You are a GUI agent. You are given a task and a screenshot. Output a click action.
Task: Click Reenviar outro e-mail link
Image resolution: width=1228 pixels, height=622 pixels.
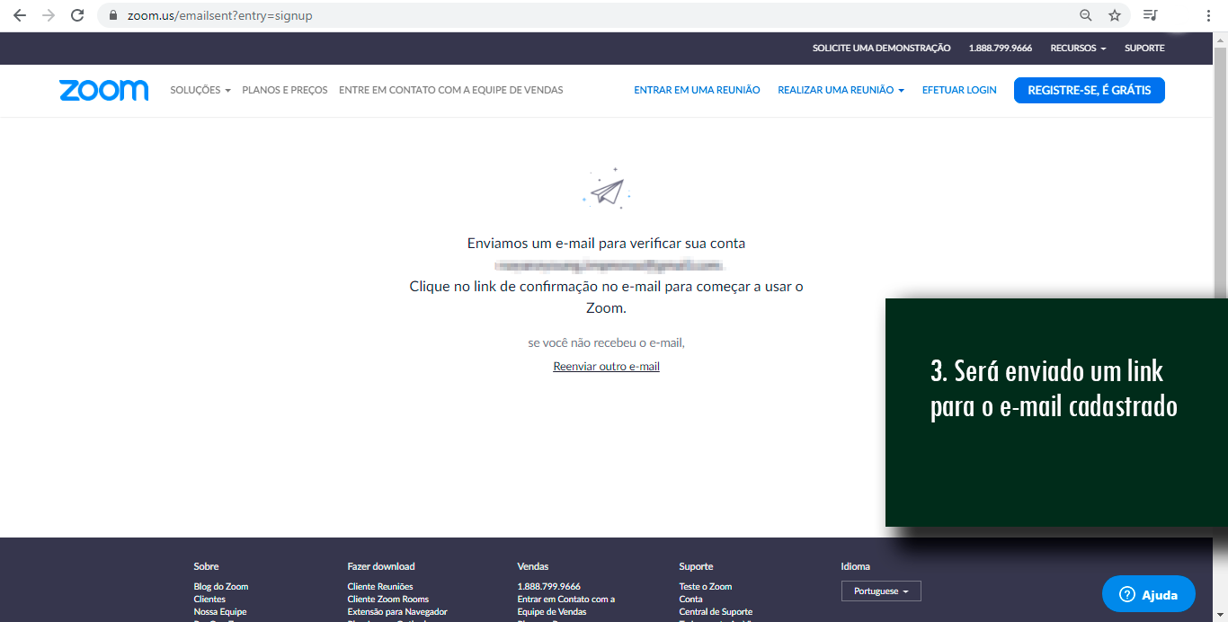coord(607,367)
